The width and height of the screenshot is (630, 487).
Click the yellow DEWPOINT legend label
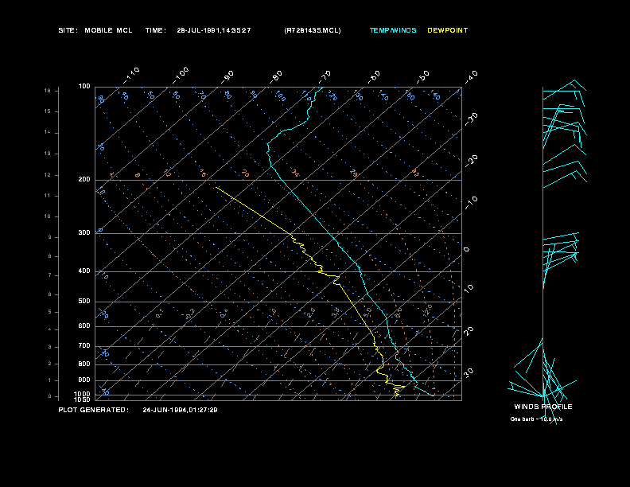[x=448, y=30]
